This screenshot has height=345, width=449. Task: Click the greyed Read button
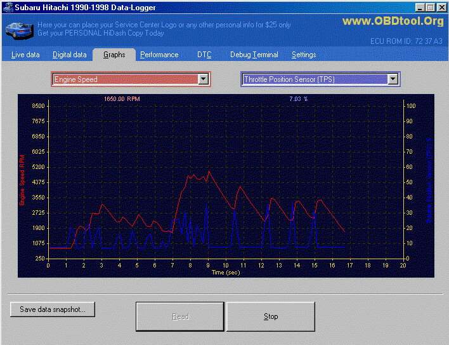[x=180, y=316]
